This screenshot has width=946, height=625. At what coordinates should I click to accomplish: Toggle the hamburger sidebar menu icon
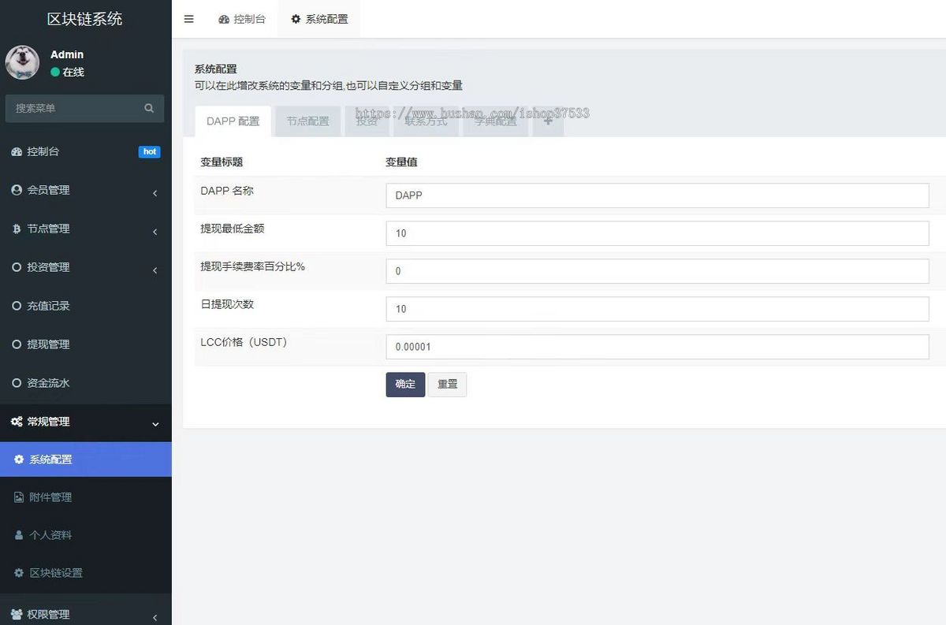[188, 19]
